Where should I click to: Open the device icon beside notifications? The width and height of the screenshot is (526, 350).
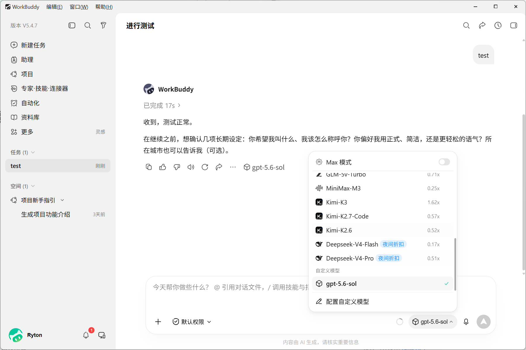point(102,335)
